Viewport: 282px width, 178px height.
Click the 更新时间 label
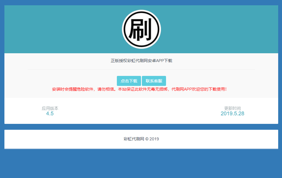232,108
